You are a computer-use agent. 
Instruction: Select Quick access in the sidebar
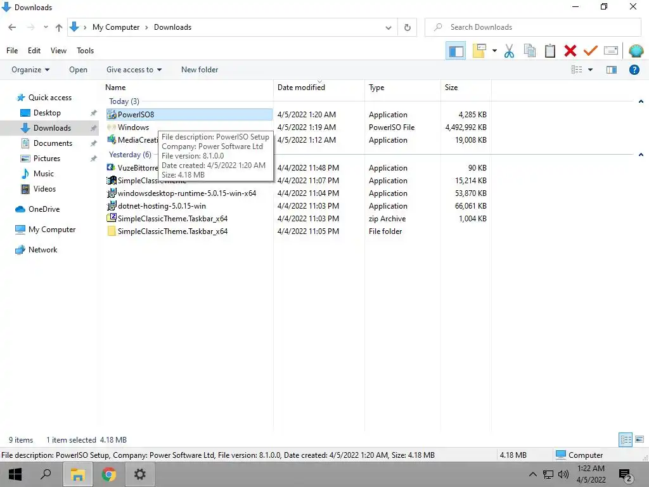click(x=49, y=97)
